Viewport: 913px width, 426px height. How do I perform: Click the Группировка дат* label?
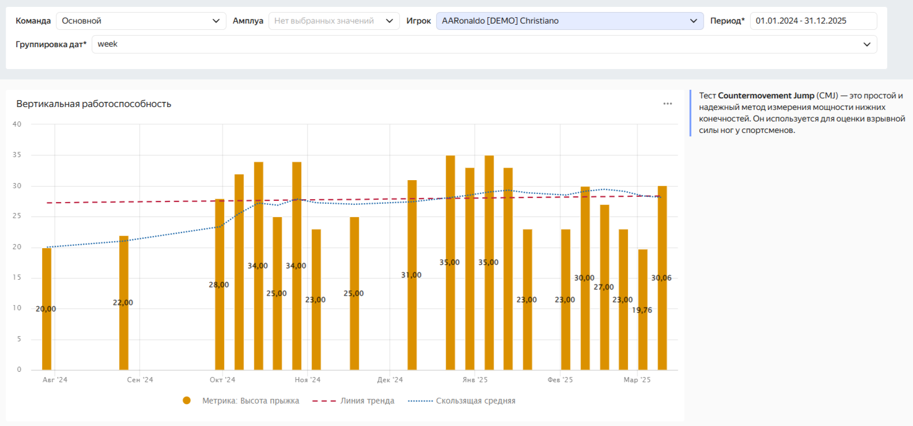point(51,44)
